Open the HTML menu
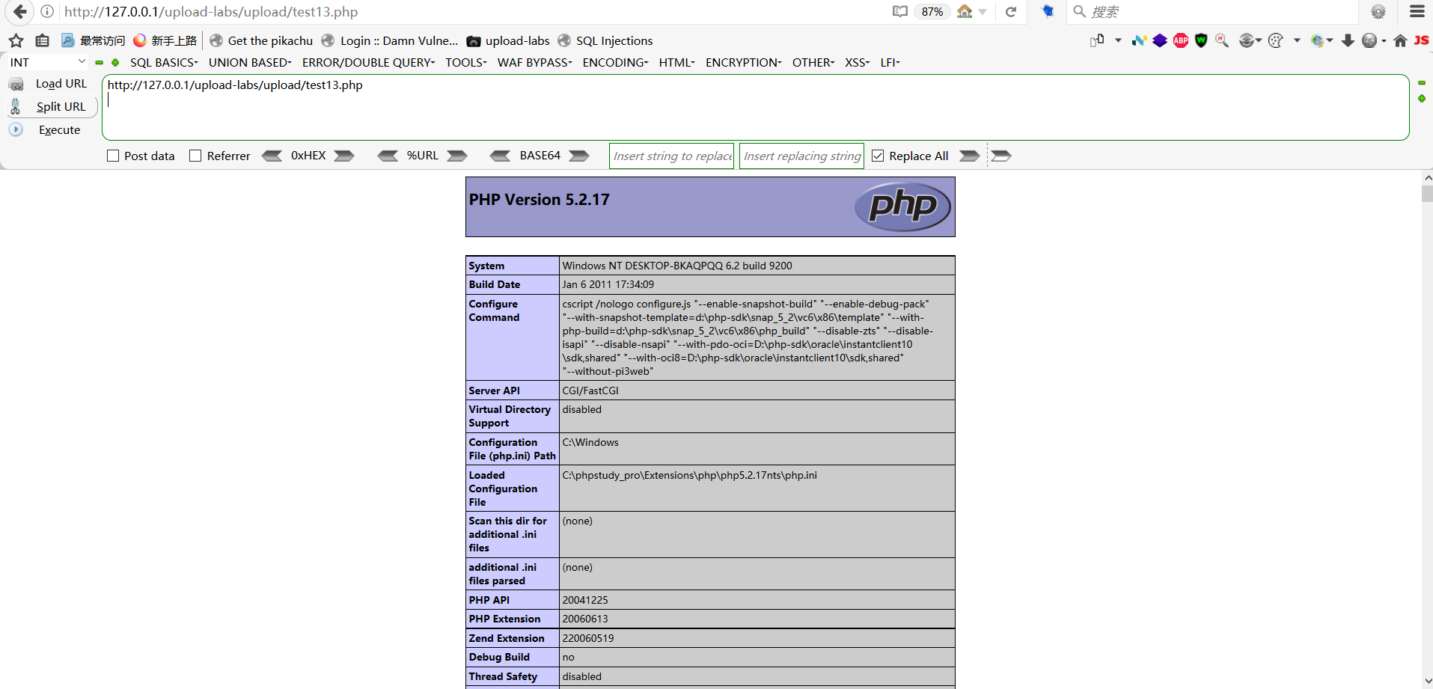 coord(677,62)
